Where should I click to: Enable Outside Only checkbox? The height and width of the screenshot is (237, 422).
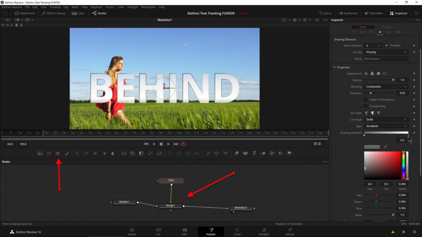pyautogui.click(x=366, y=106)
